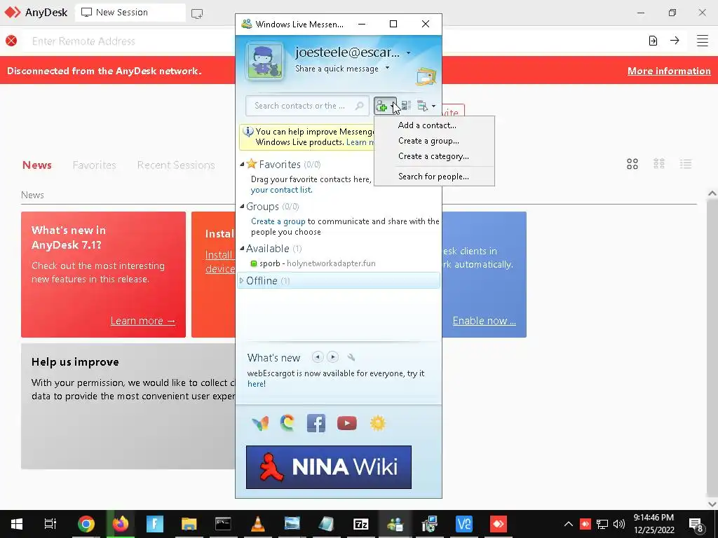Click previous arrow in What's new section

tap(318, 357)
